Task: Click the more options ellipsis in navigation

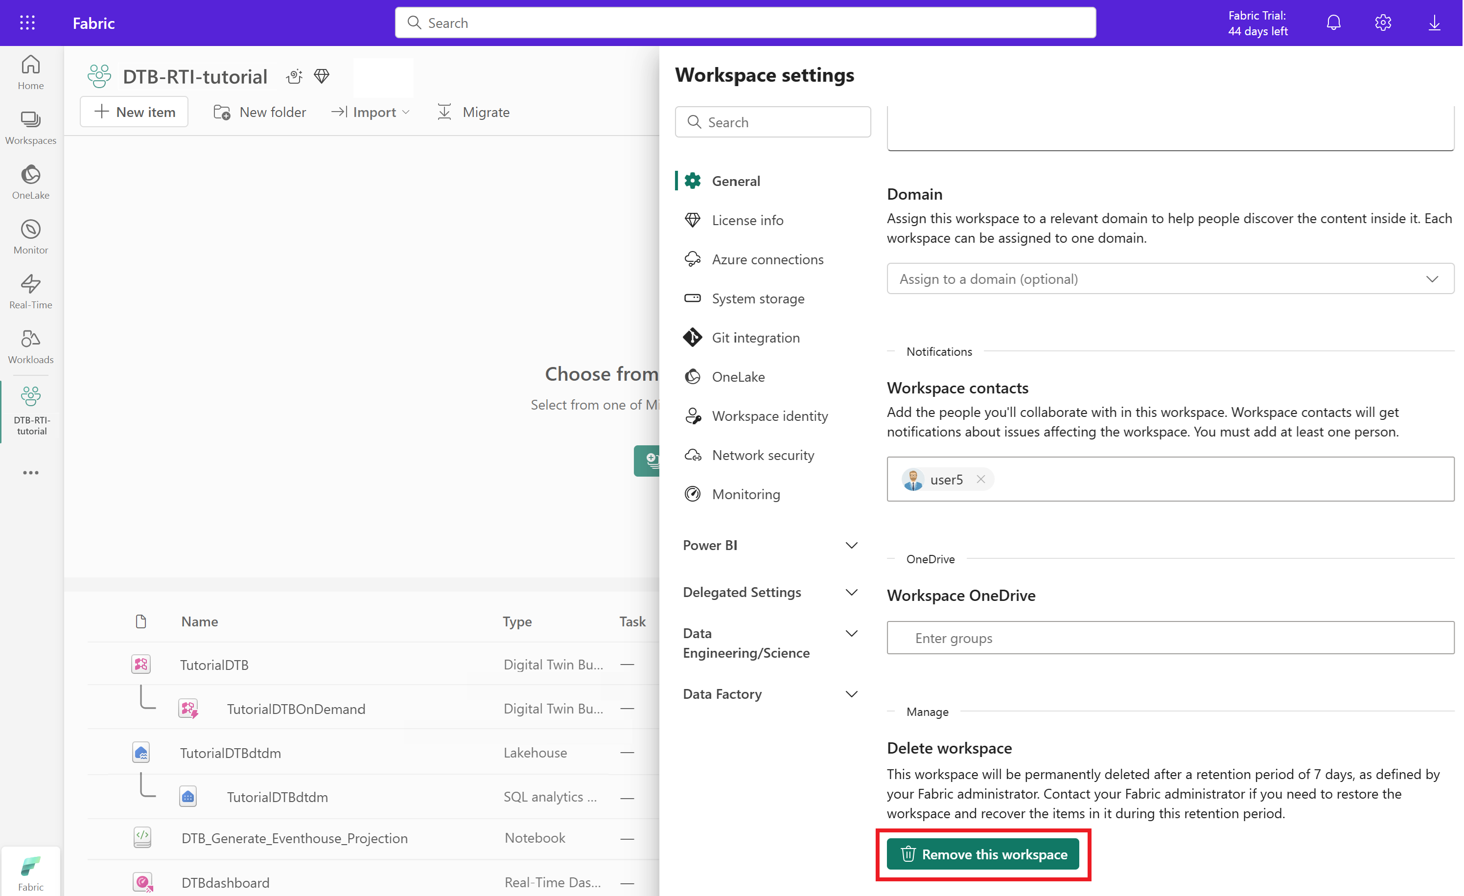Action: (x=31, y=472)
